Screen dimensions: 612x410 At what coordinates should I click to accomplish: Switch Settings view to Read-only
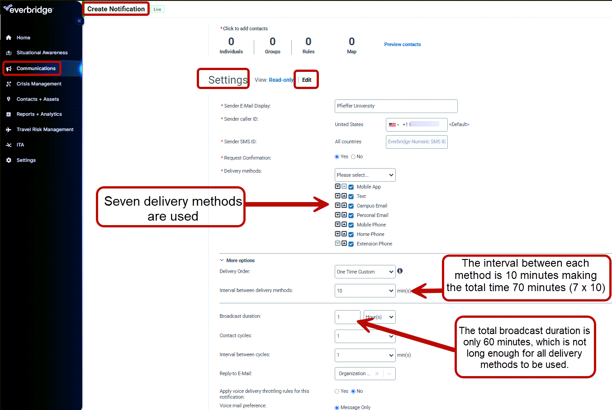[281, 80]
